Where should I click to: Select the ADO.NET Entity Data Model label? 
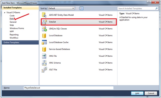61,15
